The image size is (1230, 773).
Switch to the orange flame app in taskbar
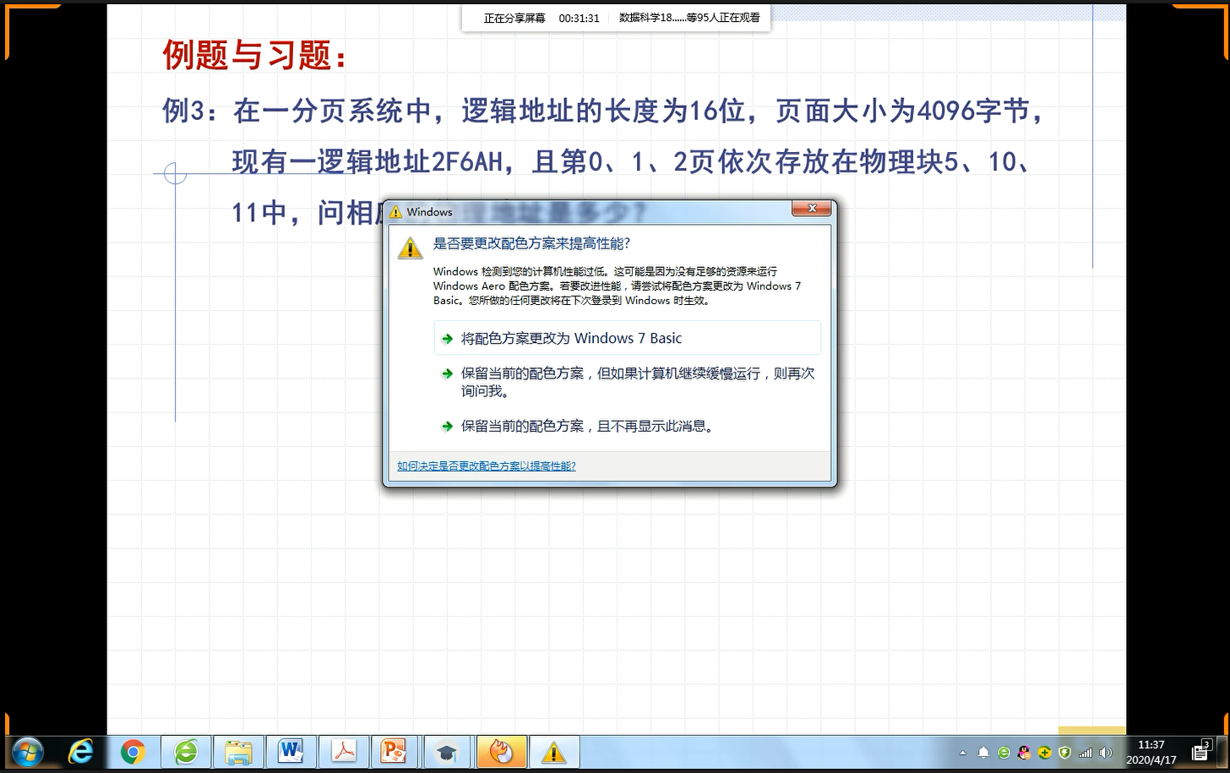(x=501, y=751)
